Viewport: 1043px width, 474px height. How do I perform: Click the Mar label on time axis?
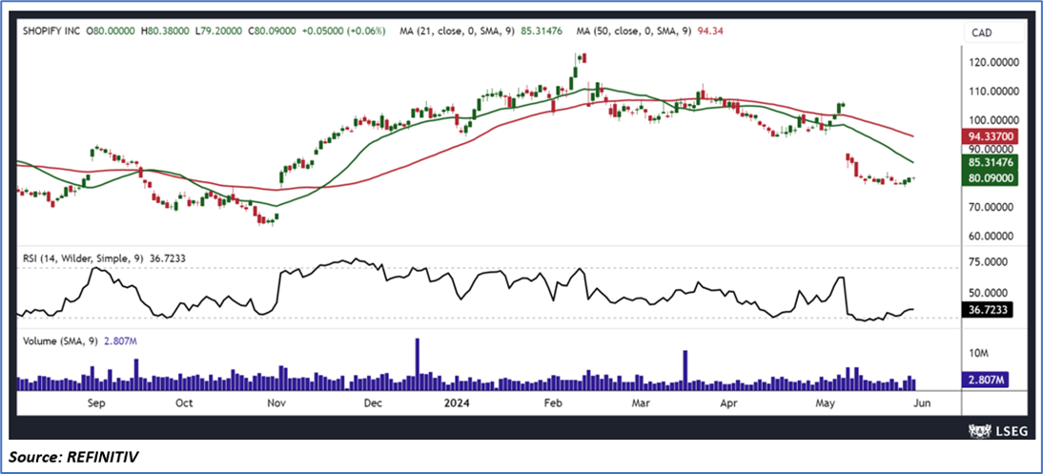coord(641,402)
